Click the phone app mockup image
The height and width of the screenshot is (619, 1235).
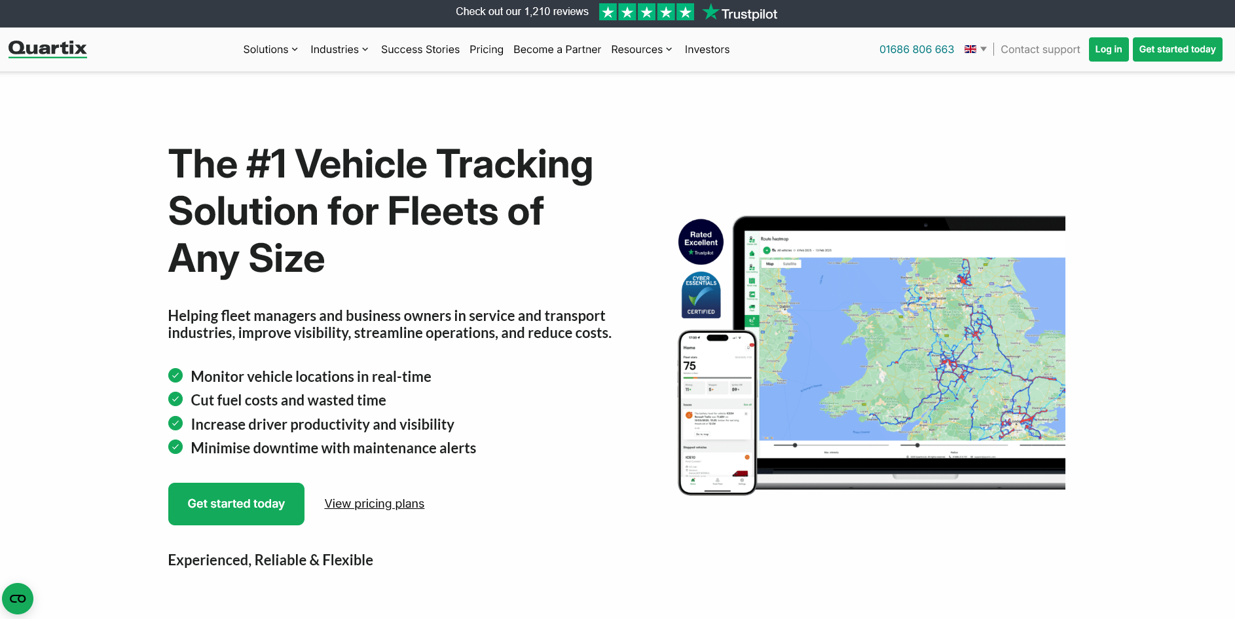718,413
